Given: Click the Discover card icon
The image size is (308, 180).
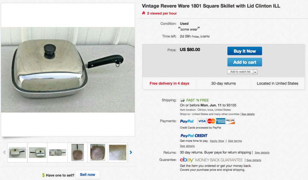Looking at the screenshot, I should point(230,121).
